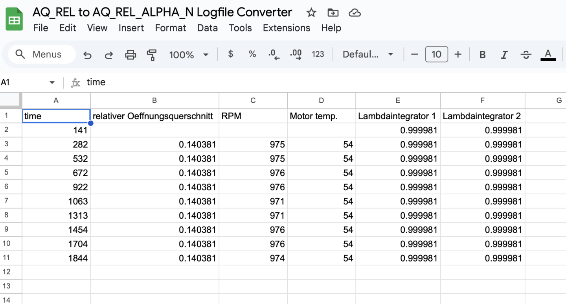Open the File menu
Screen dimensions: 566x304
41,28
